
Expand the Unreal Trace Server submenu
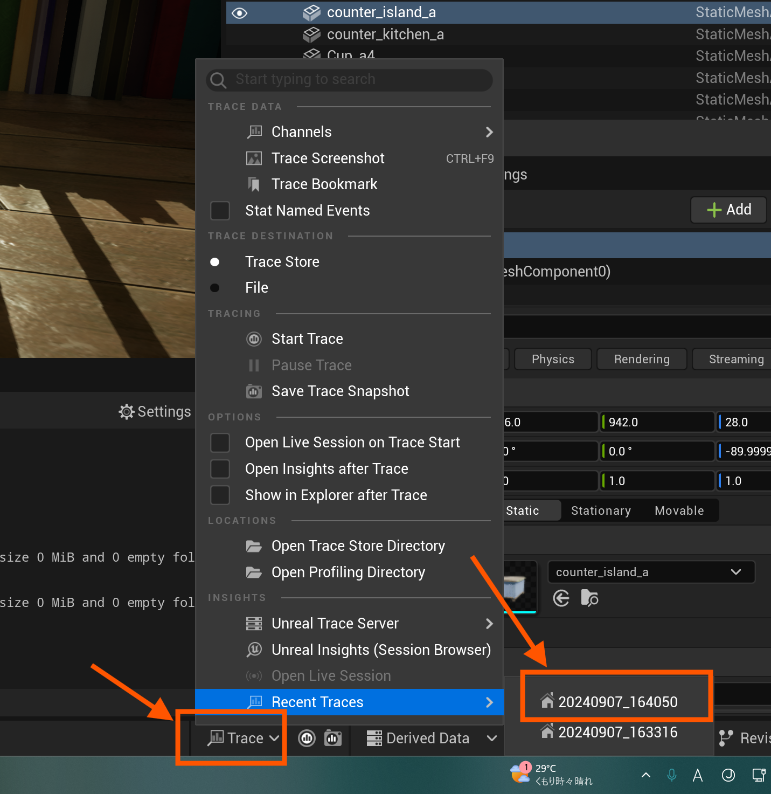(x=349, y=624)
